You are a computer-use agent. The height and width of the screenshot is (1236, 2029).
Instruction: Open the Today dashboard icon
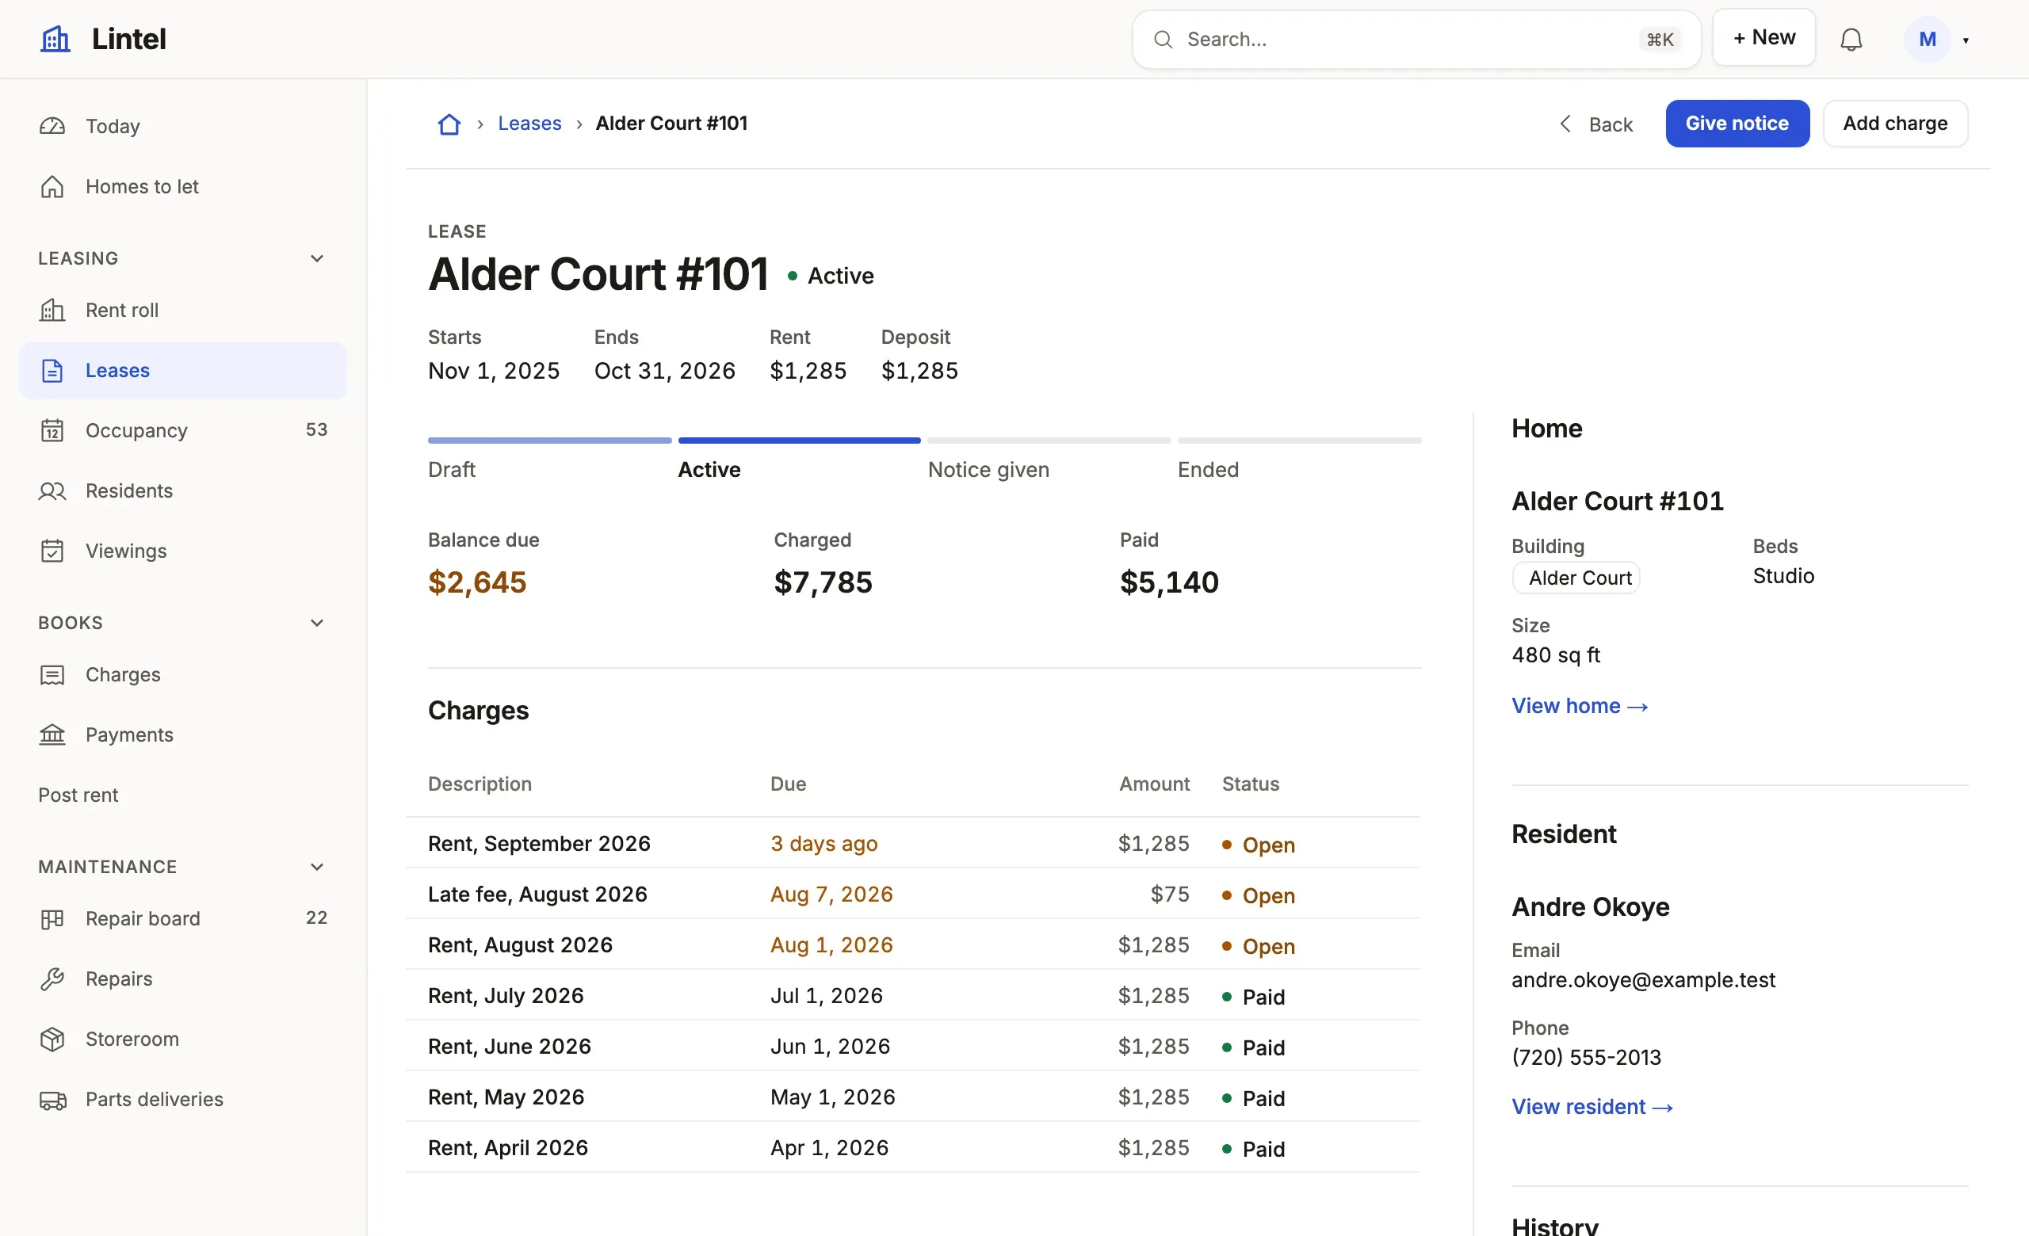coord(52,126)
